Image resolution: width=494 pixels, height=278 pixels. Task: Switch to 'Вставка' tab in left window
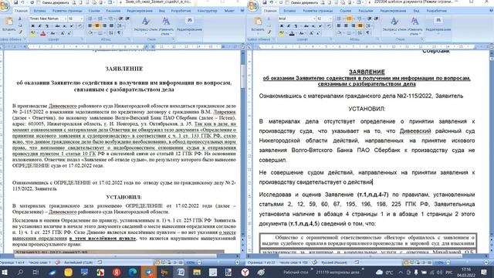[39, 11]
